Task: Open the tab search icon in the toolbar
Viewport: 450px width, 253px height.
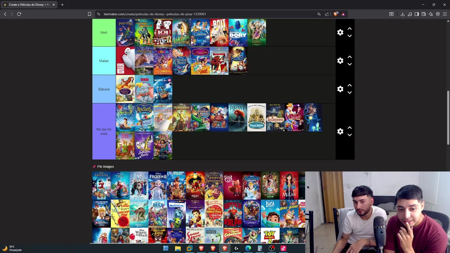Action: 391,14
